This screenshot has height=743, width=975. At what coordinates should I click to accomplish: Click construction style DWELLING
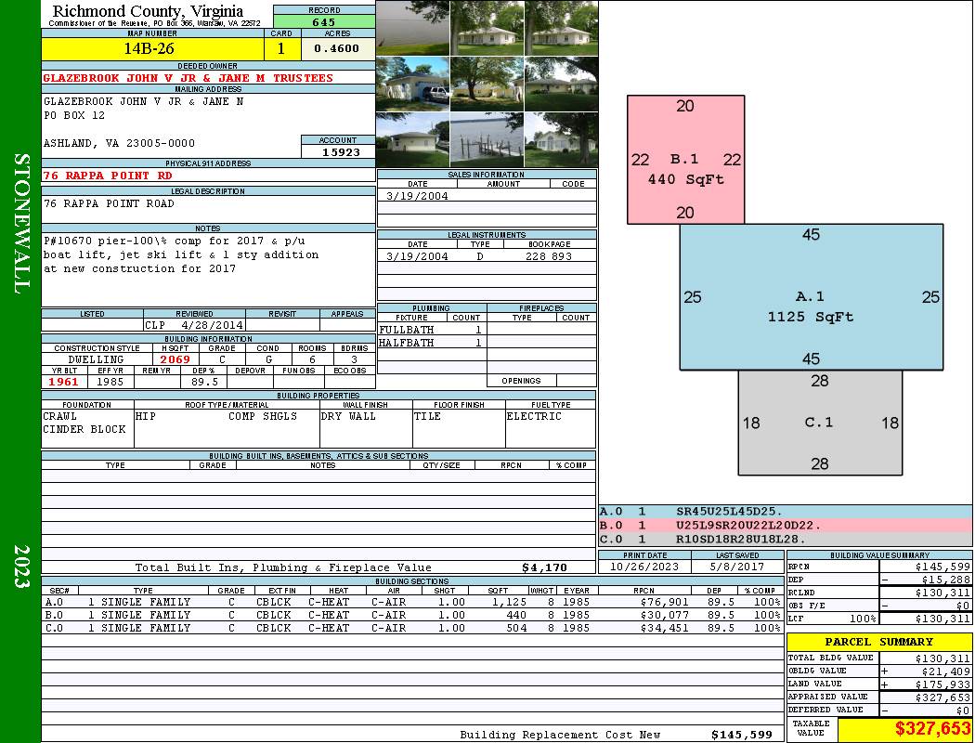[97, 359]
